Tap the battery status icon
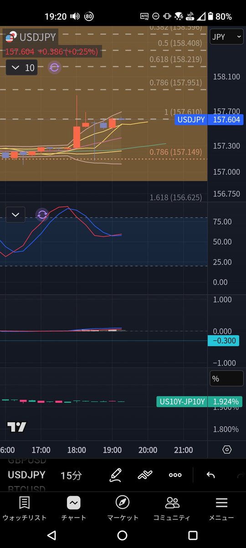Screen dimensions: 246x548 point(210,16)
